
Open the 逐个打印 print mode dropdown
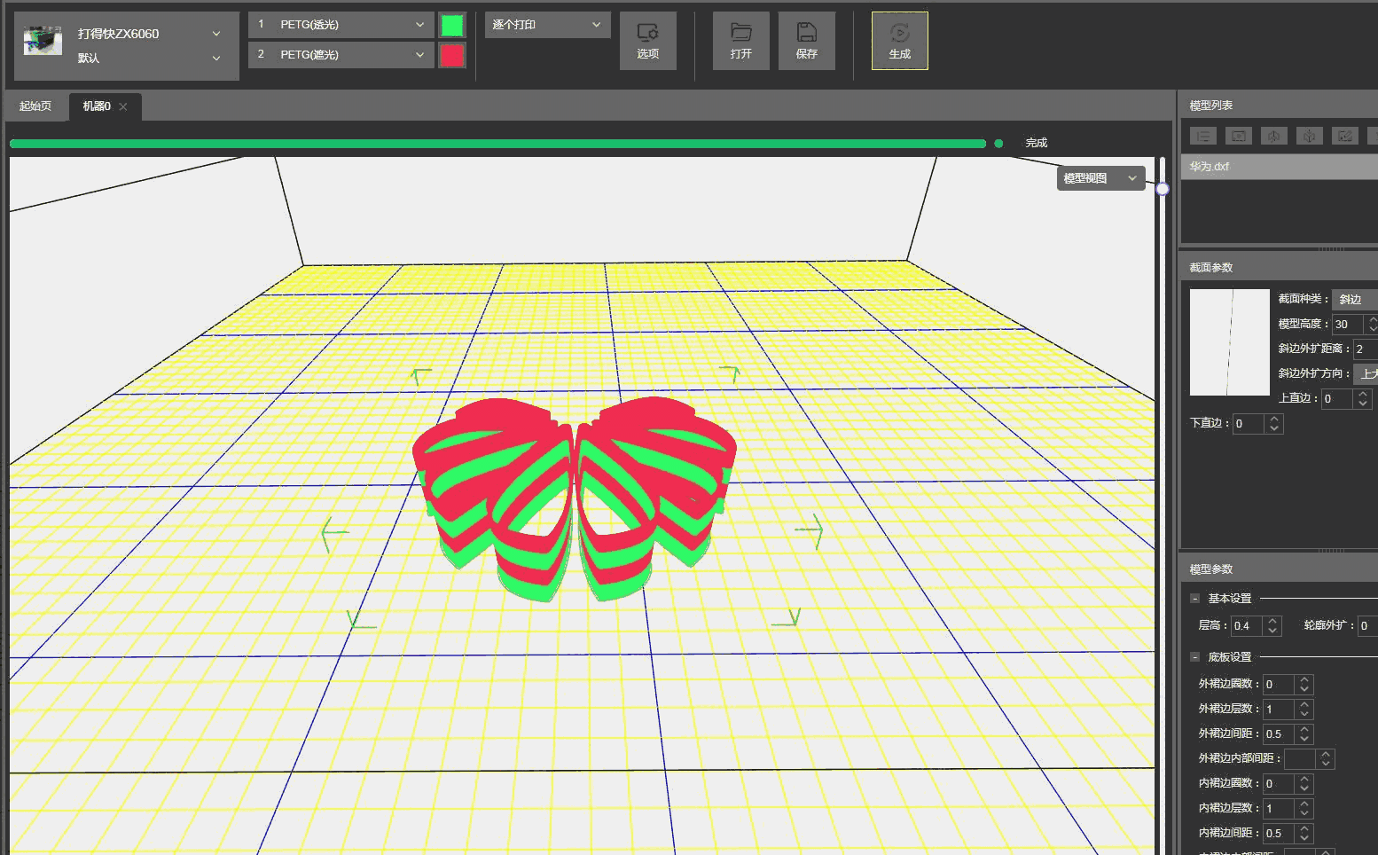[x=547, y=25]
